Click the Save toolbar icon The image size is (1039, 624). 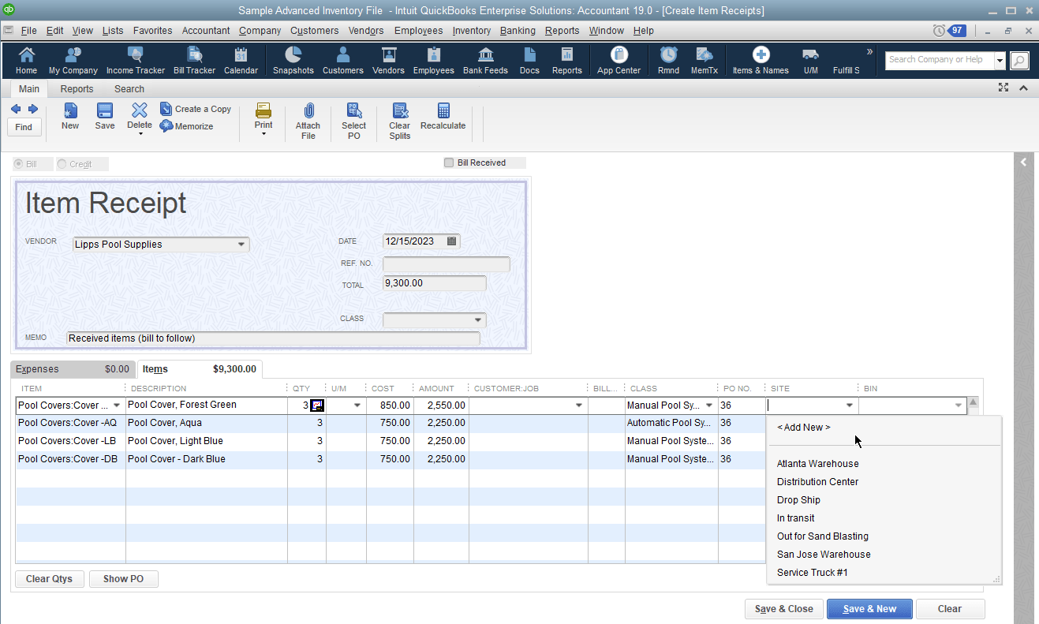(x=105, y=117)
